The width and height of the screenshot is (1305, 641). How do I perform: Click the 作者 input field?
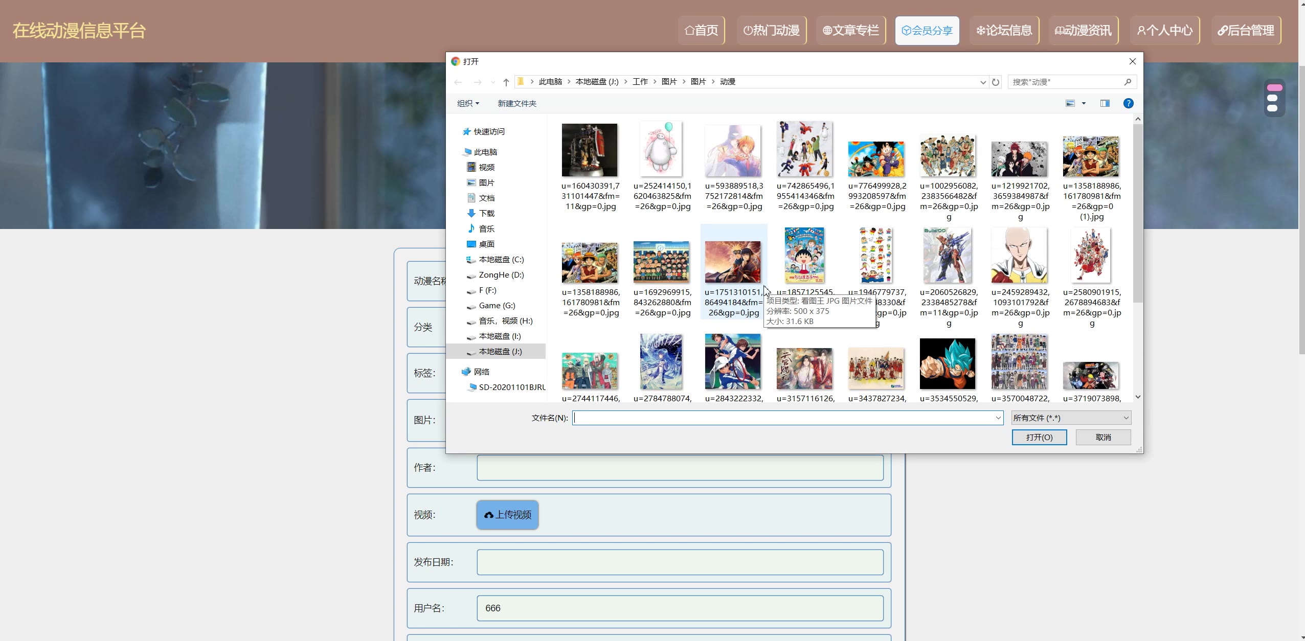click(680, 468)
